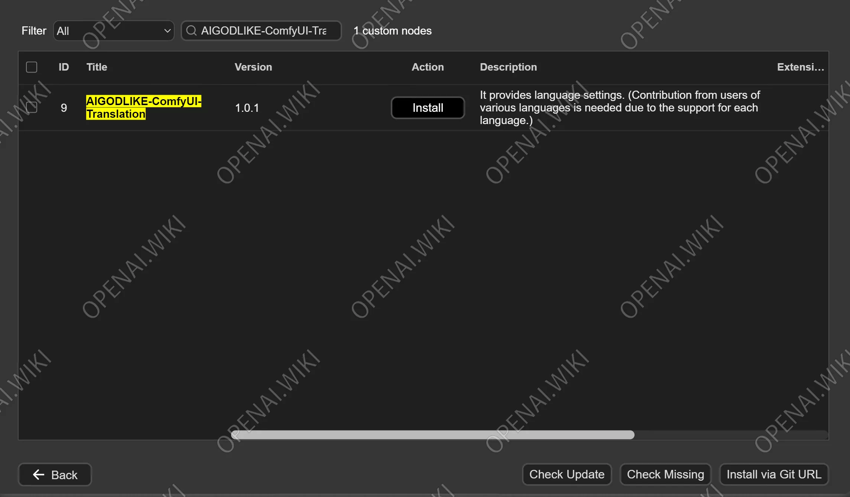
Task: Open the Filter dropdown set to All
Action: tap(114, 31)
